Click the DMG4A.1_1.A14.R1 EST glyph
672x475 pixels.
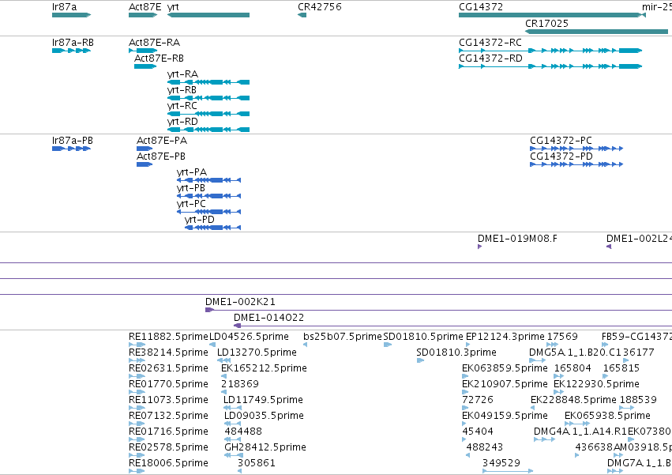545,439
